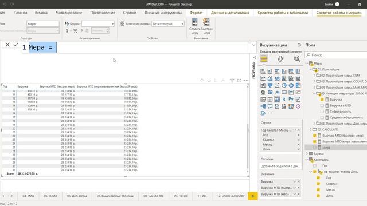Open the Главная ribbon tab
The width and height of the screenshot is (367, 206).
(21, 13)
